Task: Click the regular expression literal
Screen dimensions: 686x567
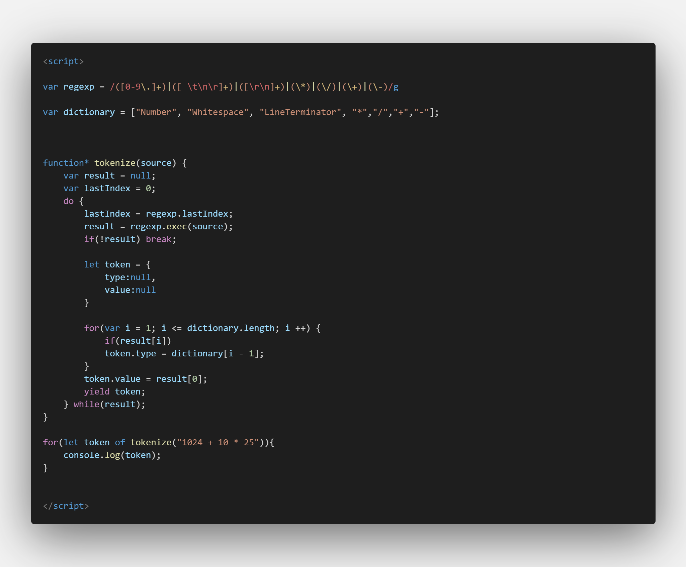Action: [x=254, y=87]
